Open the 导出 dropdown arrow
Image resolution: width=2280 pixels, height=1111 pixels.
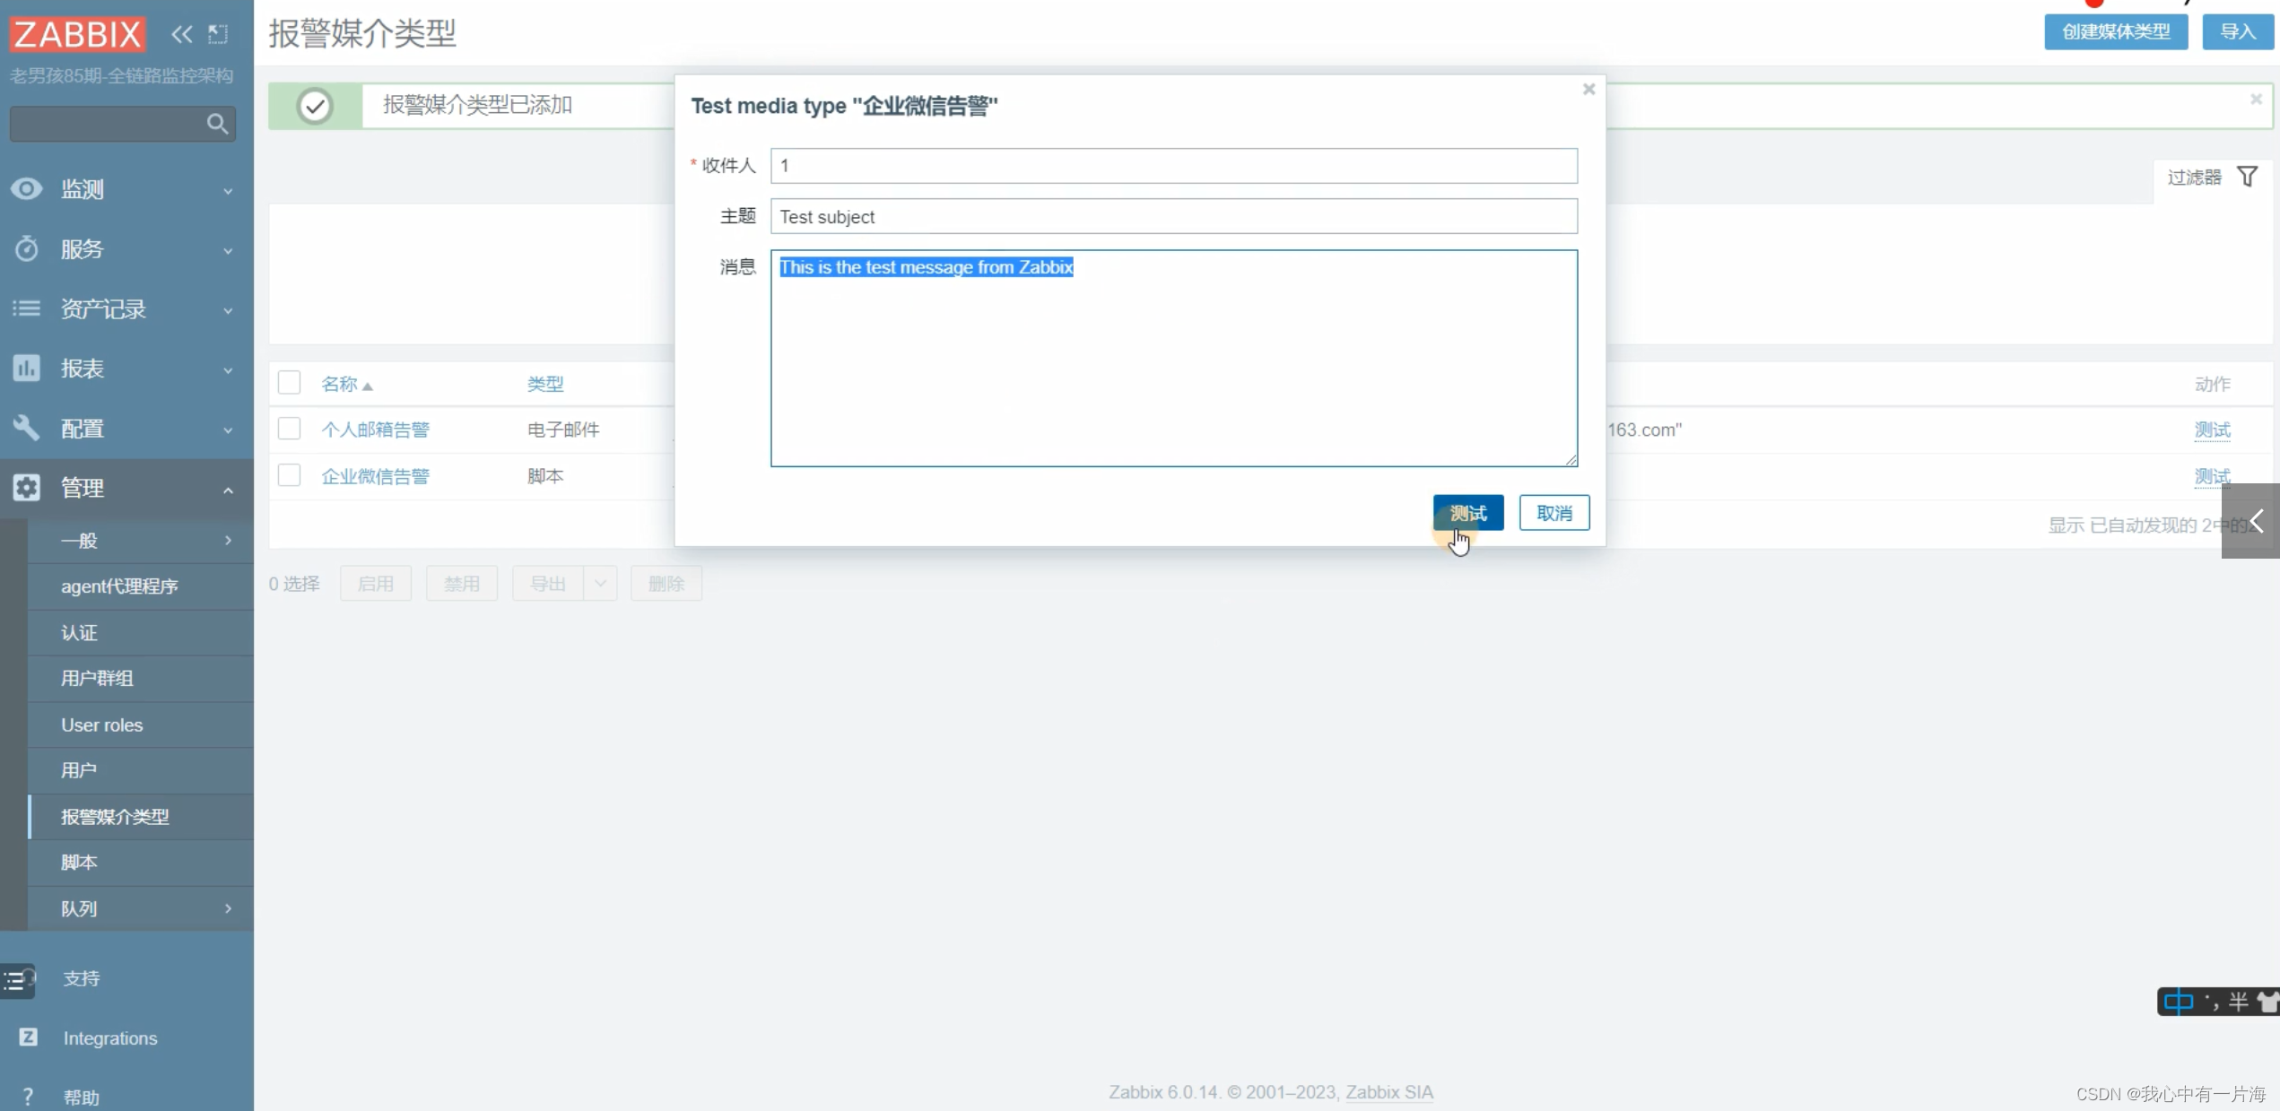tap(600, 584)
